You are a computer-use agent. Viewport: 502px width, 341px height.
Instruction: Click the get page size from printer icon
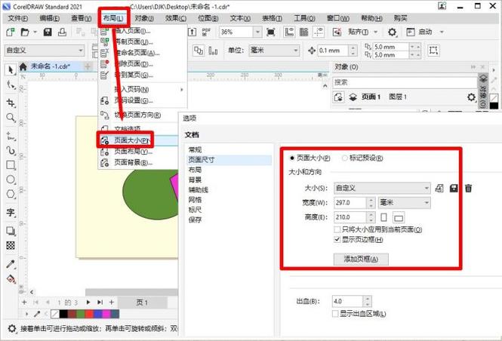click(439, 188)
